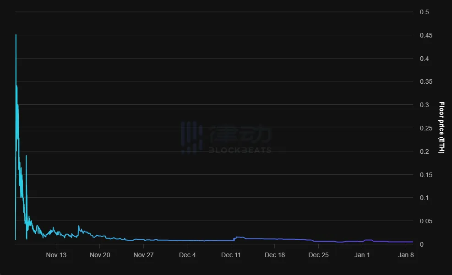Image resolution: width=452 pixels, height=275 pixels.
Task: Click the Jan 1 axis label
Action: click(362, 255)
